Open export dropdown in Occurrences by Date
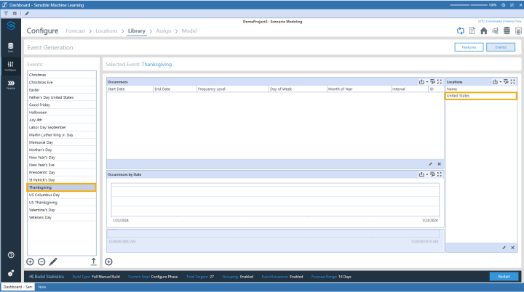Image resolution: width=524 pixels, height=292 pixels. pos(422,174)
